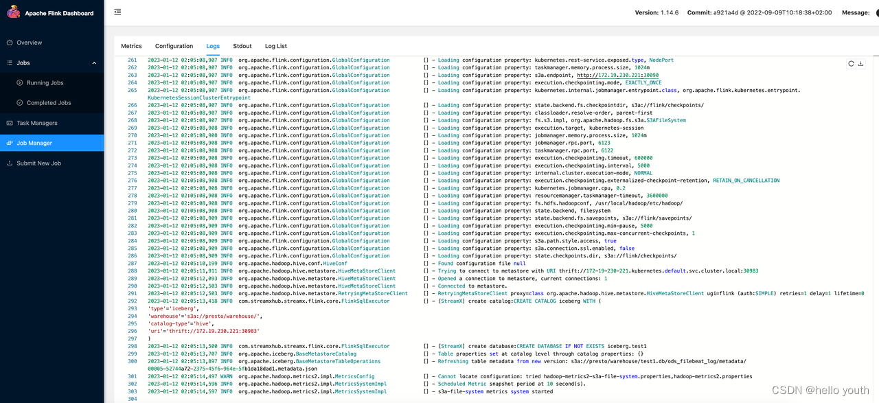
Task: View the Stdout tab
Action: (242, 46)
